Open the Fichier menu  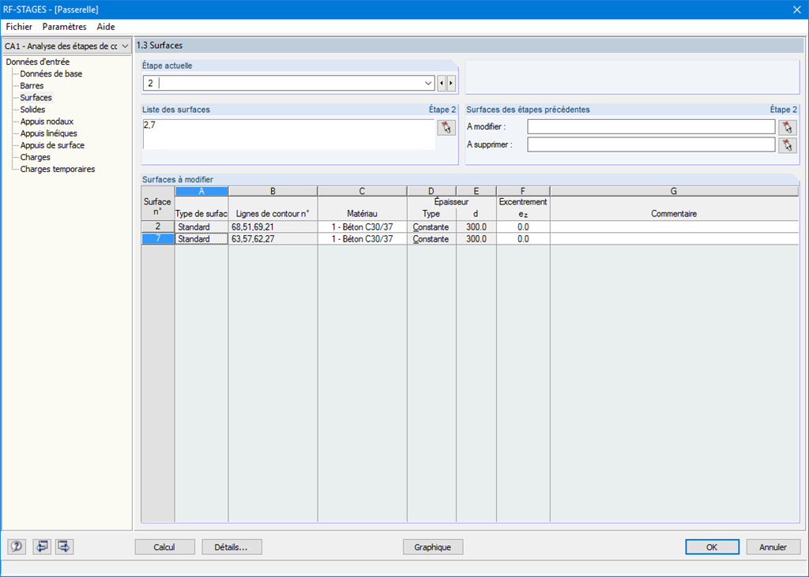pyautogui.click(x=19, y=27)
